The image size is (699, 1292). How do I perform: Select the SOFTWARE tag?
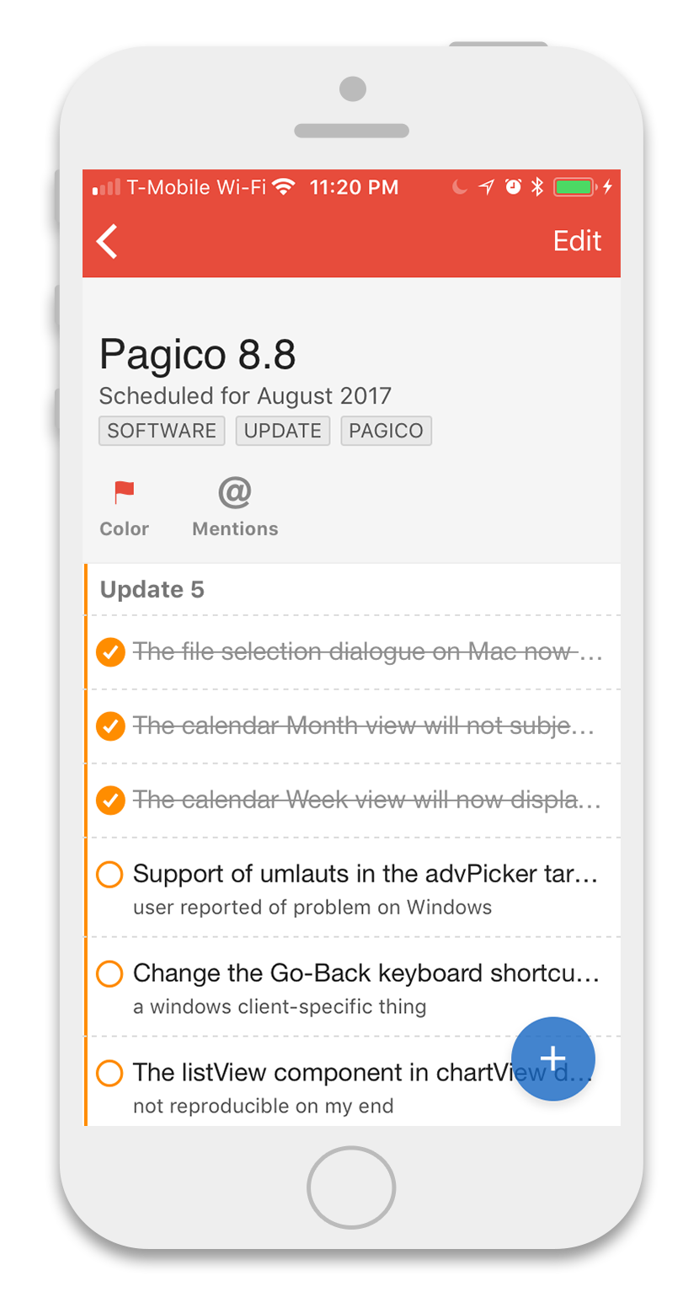click(x=162, y=431)
